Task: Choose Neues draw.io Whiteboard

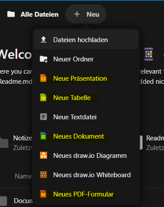Action: click(86, 175)
